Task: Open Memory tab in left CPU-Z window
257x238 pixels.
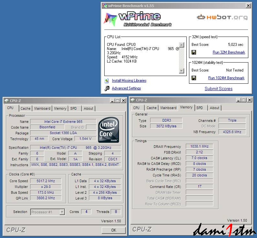Action: 60,108
